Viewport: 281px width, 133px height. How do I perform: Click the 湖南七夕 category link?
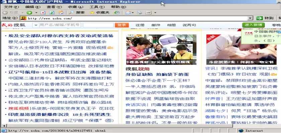pyautogui.click(x=215, y=111)
